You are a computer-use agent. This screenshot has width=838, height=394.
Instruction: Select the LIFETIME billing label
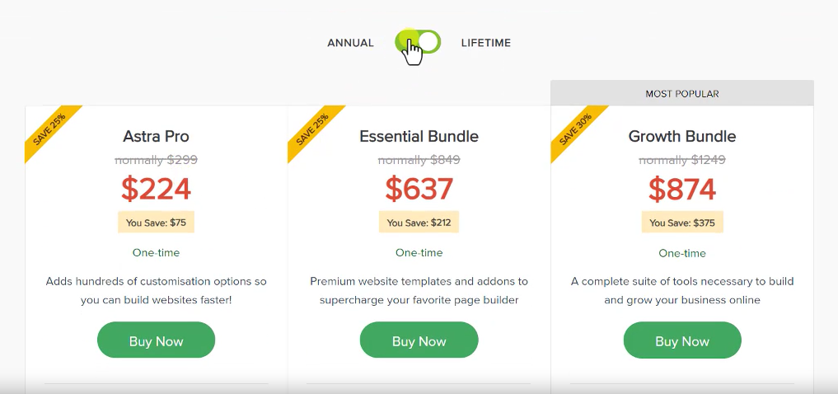[x=486, y=43]
